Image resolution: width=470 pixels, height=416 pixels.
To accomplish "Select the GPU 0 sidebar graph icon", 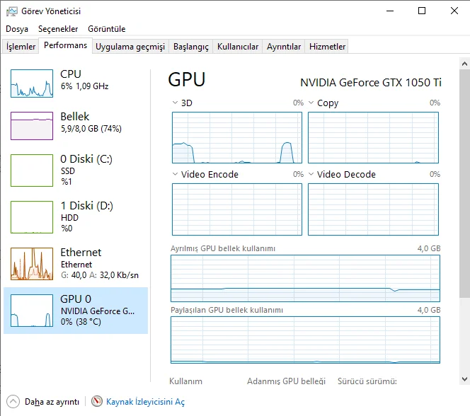I will pyautogui.click(x=32, y=310).
